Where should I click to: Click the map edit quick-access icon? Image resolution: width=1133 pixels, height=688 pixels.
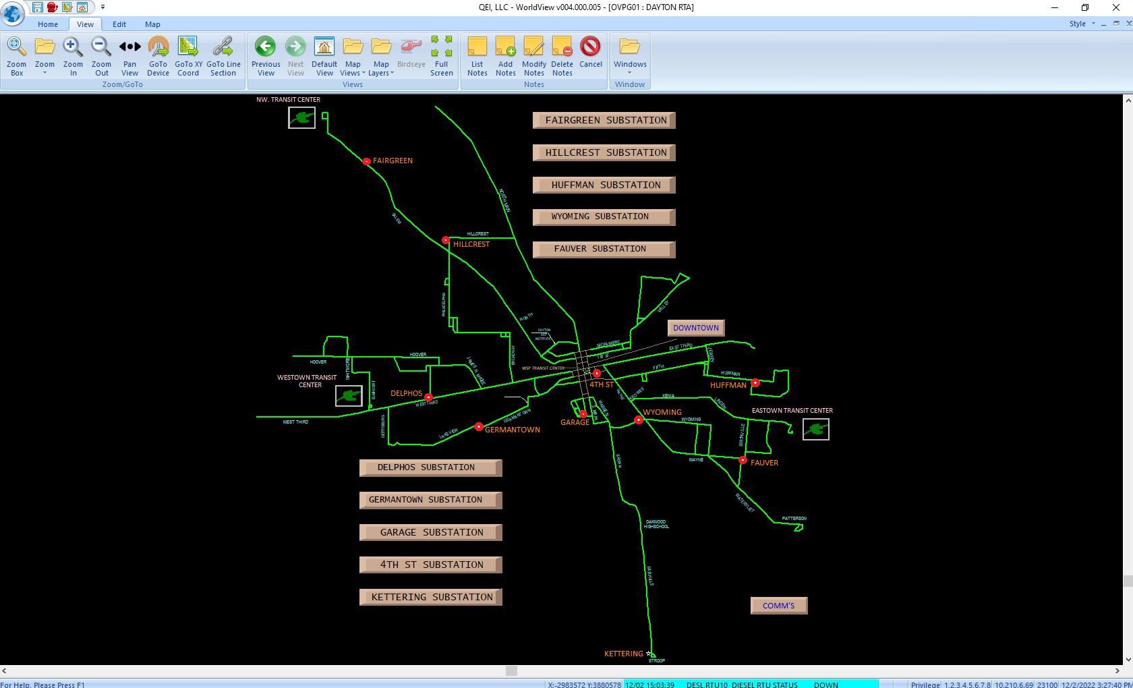(x=67, y=7)
